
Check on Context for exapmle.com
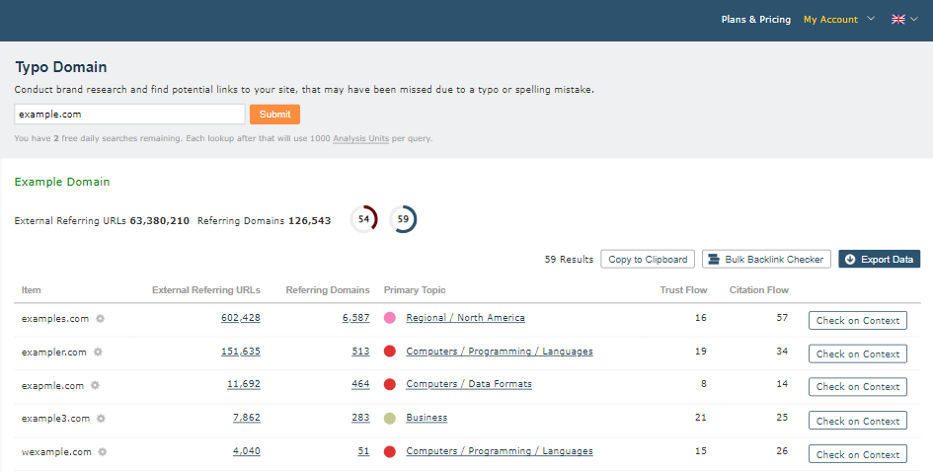pyautogui.click(x=857, y=387)
